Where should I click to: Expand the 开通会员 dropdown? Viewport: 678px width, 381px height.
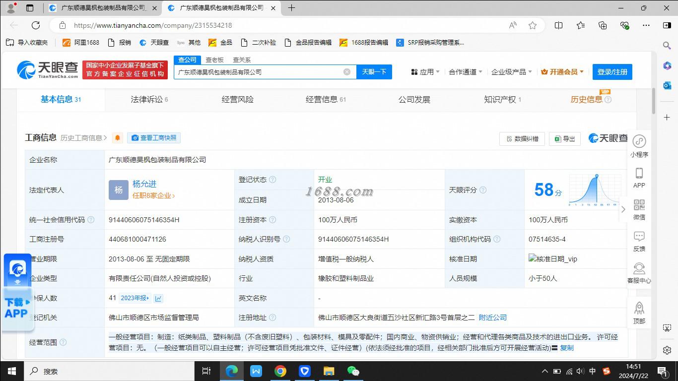pos(562,72)
